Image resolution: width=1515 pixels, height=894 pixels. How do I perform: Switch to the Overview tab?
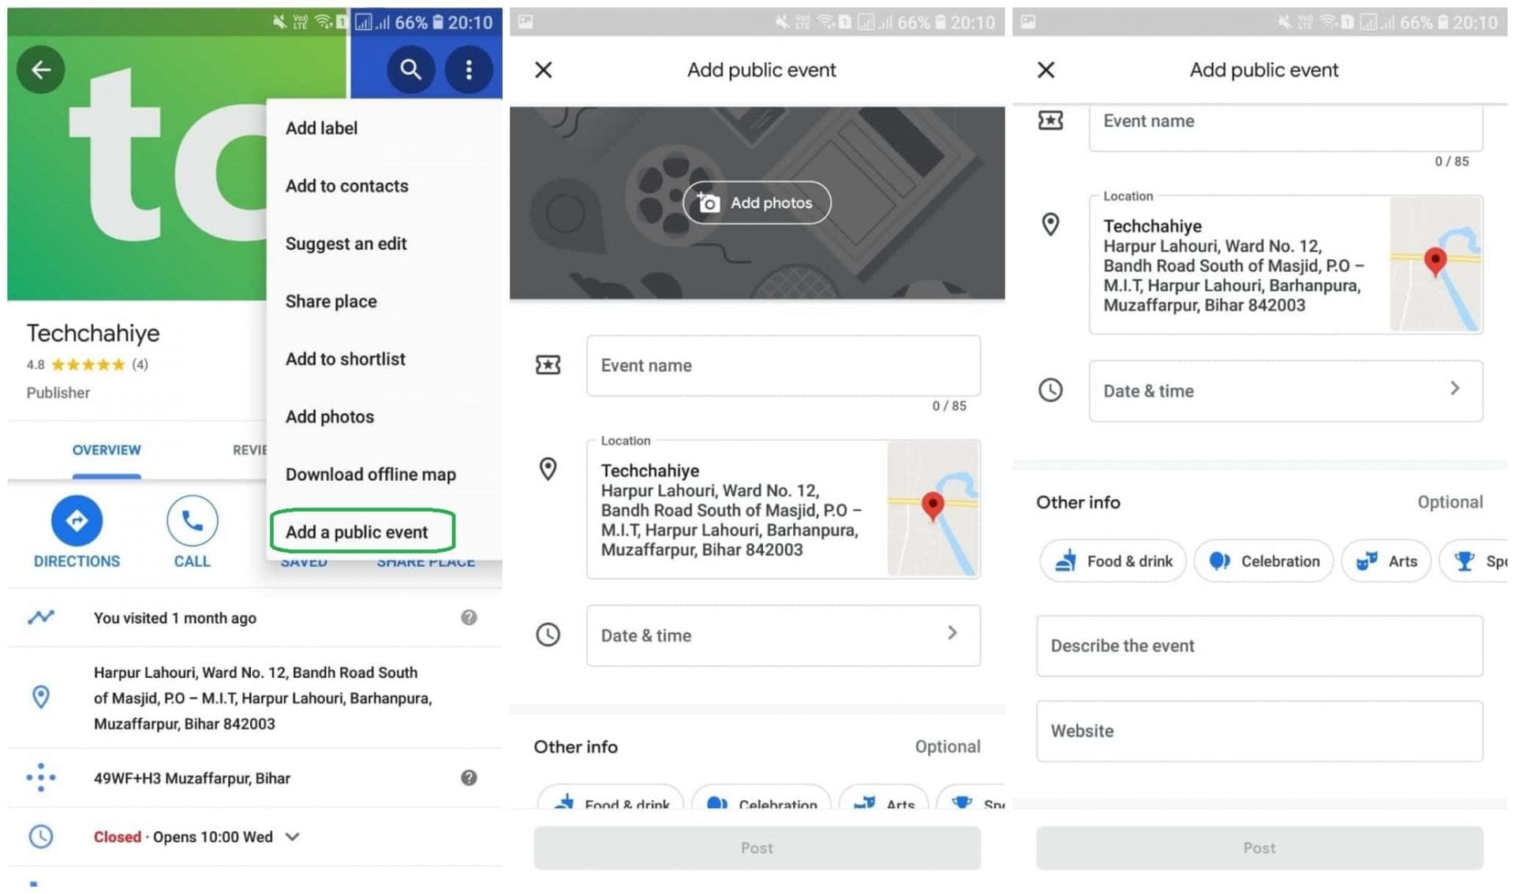point(107,450)
